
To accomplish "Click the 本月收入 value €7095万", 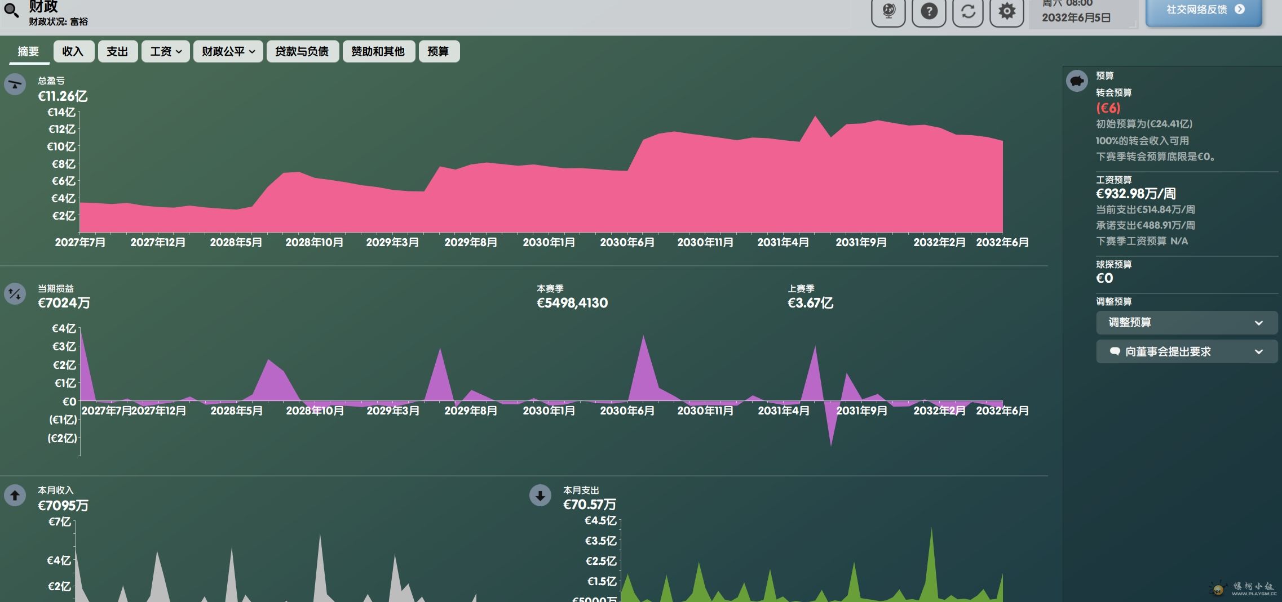I will tap(63, 505).
